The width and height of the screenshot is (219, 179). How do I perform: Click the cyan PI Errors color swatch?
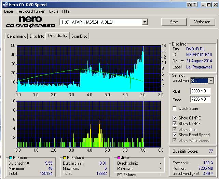(11, 158)
